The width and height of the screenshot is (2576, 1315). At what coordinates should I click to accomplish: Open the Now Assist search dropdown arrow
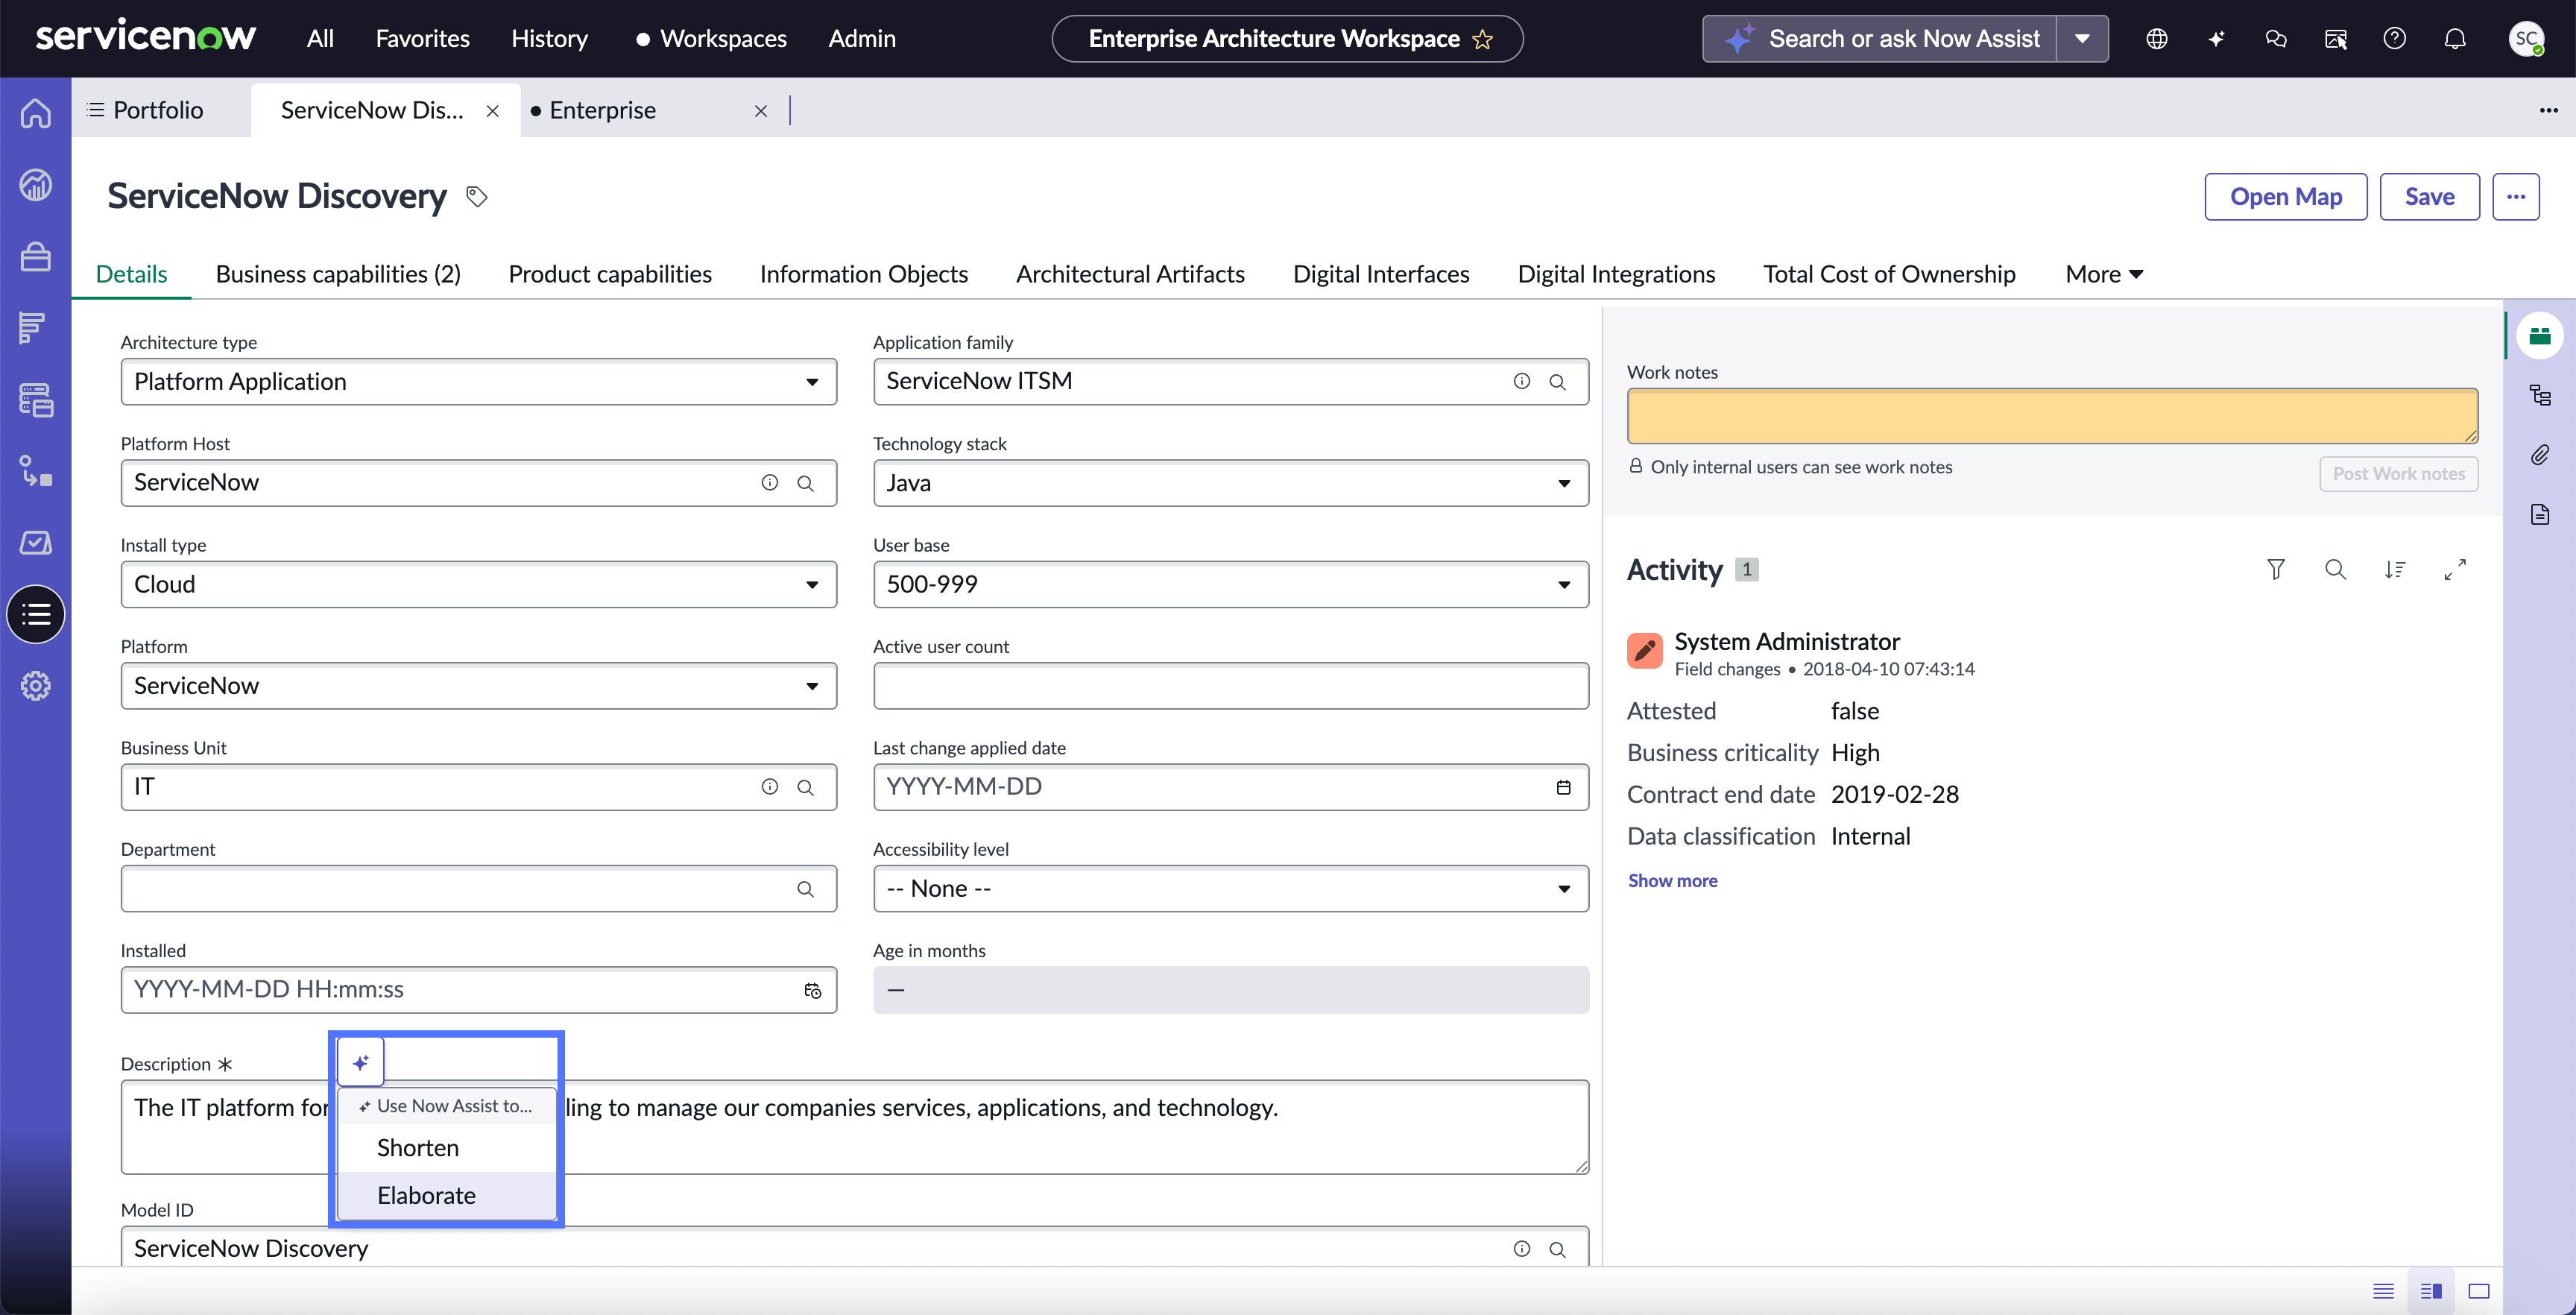[2082, 39]
